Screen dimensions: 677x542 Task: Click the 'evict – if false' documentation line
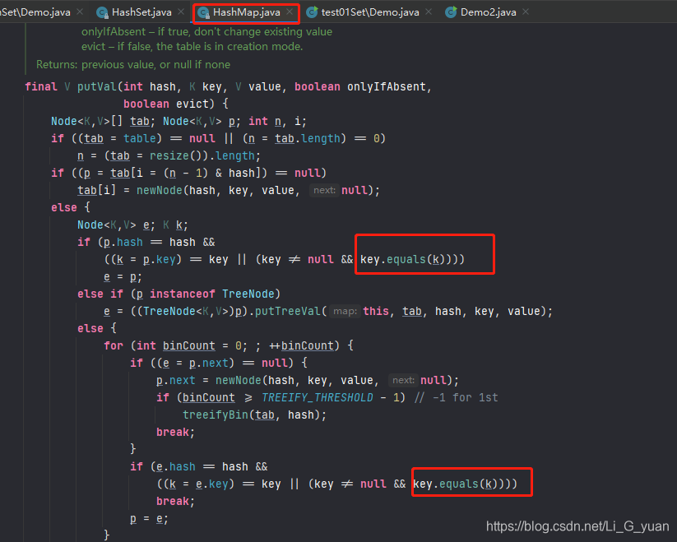pos(192,47)
